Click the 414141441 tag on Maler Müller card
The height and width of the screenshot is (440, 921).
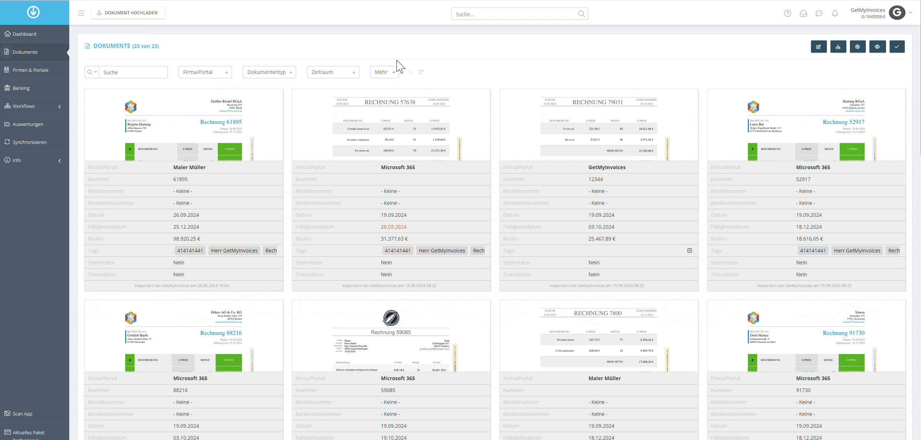click(x=190, y=251)
